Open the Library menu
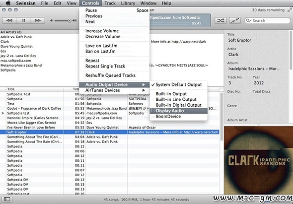Image resolution: width=293 pixels, height=204 pixels. (128, 3)
